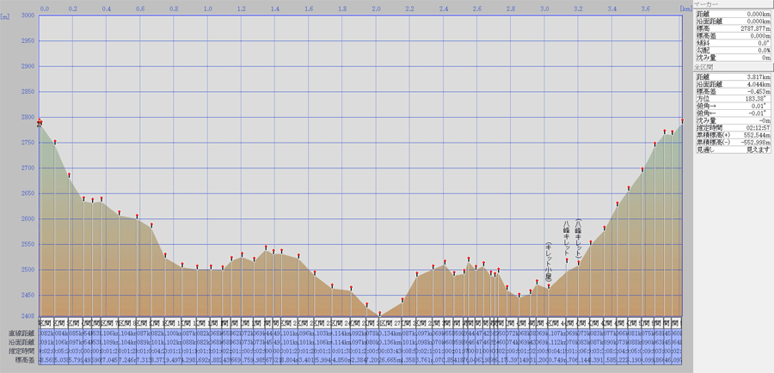Click the (キレット小屋) waypoint pin
The width and height of the screenshot is (774, 373).
pyautogui.click(x=549, y=285)
